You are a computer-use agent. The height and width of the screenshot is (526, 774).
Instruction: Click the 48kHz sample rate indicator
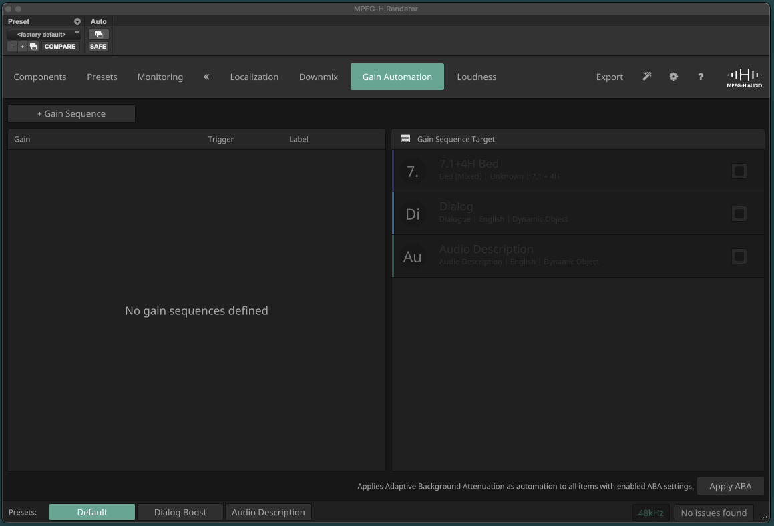[x=651, y=513]
